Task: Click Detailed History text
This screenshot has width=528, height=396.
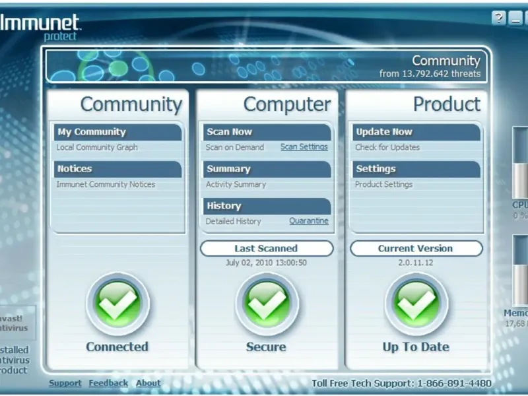Action: point(234,222)
